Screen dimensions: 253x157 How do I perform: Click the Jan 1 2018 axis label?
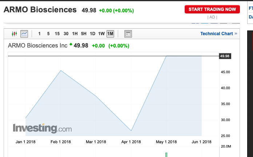pos(25,142)
